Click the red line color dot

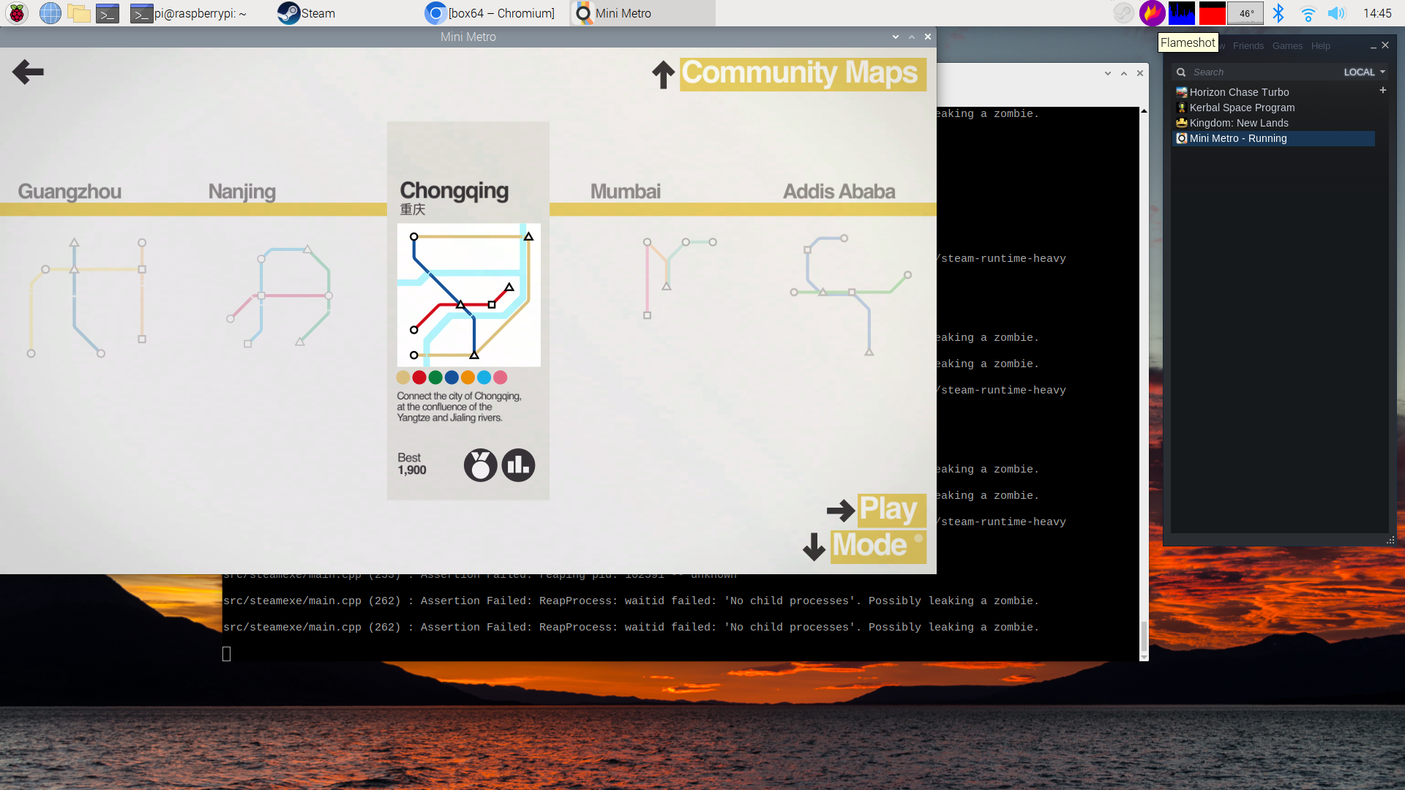419,377
